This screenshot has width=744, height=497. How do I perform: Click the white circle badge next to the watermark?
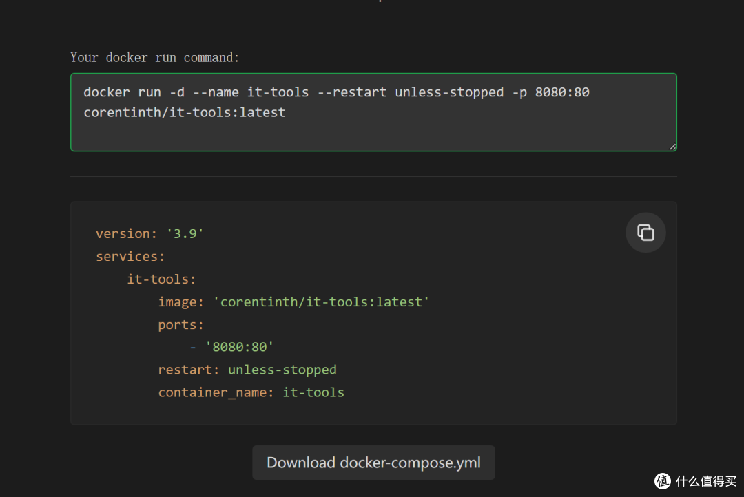click(662, 481)
